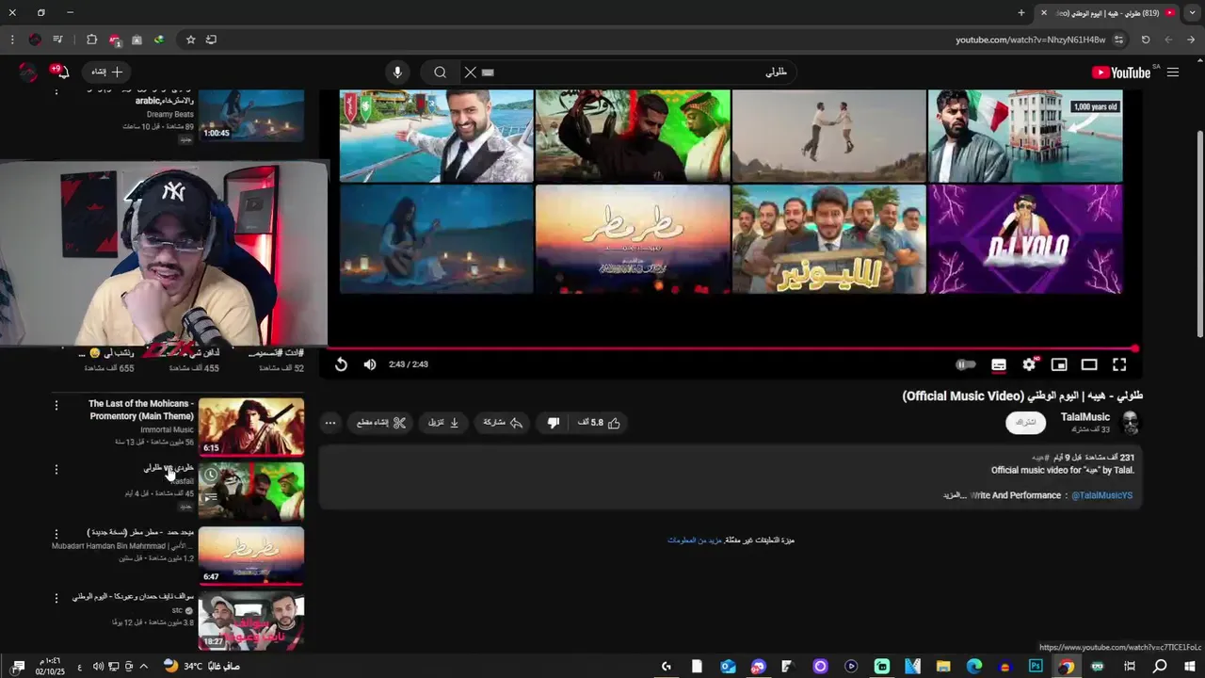Open the TalalMusic channel avatar

click(x=1131, y=423)
